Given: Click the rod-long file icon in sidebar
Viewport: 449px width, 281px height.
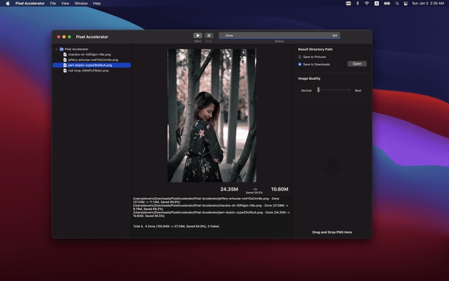Looking at the screenshot, I should (65, 71).
